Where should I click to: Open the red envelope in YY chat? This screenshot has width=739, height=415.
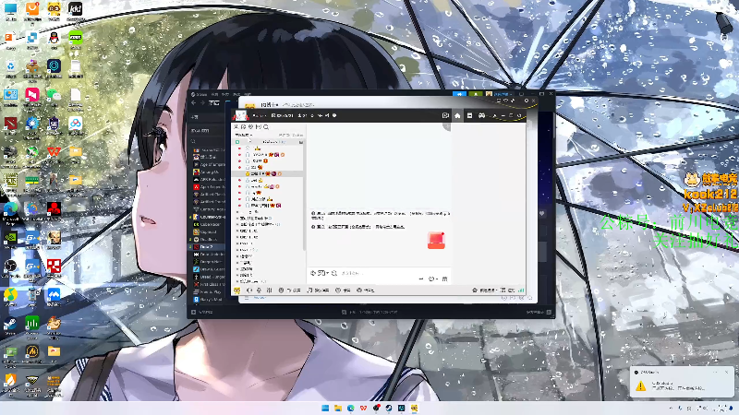point(436,240)
